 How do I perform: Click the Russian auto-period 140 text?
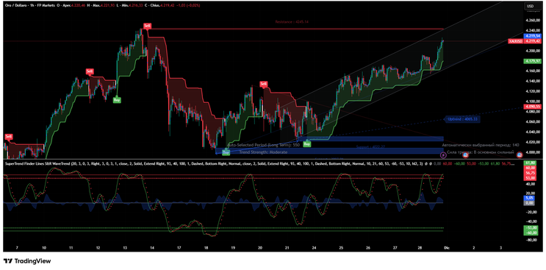point(480,145)
